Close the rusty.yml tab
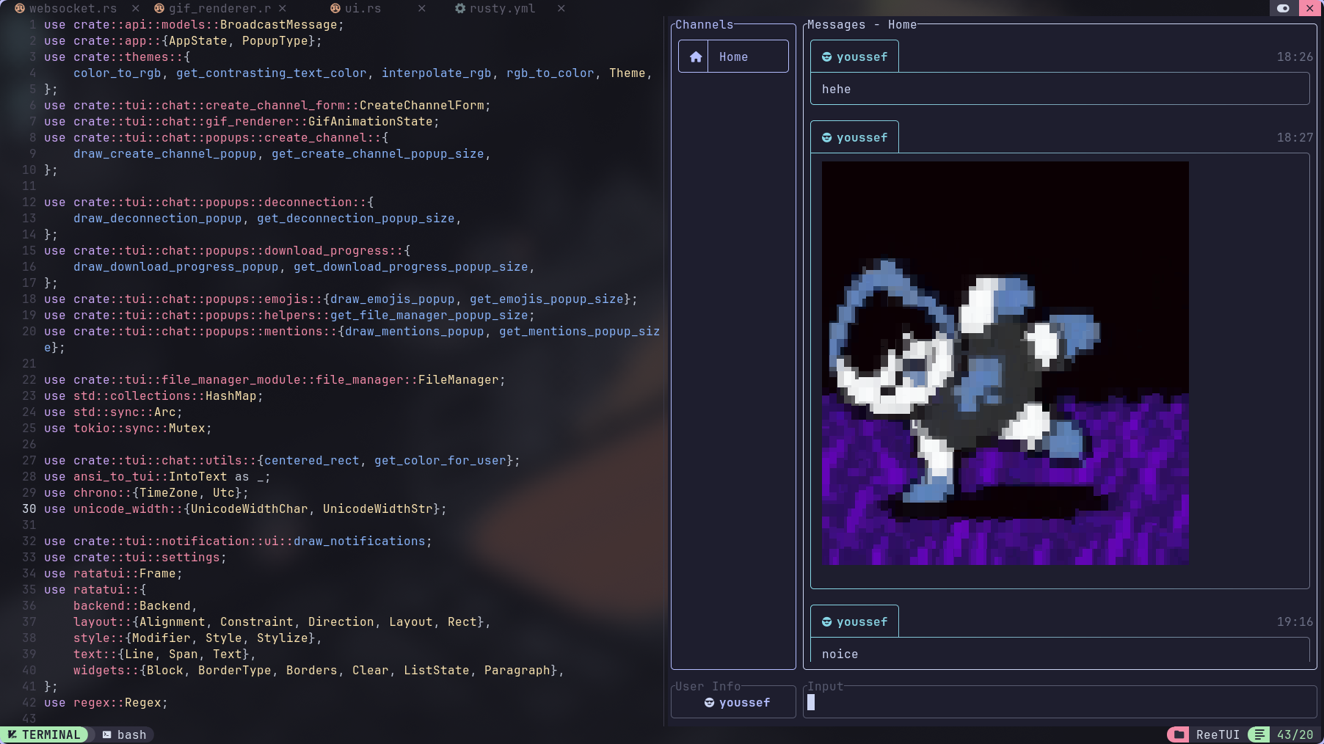 click(x=561, y=8)
